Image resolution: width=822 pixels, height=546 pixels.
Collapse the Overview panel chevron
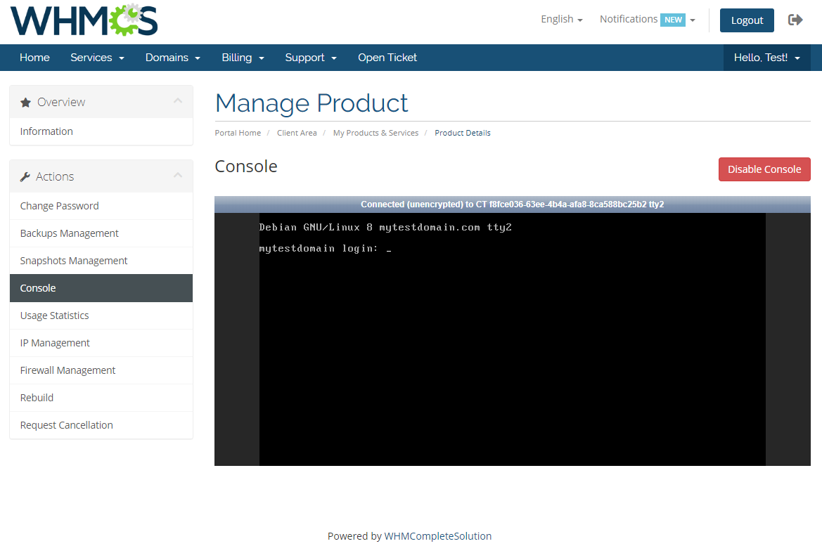(178, 100)
